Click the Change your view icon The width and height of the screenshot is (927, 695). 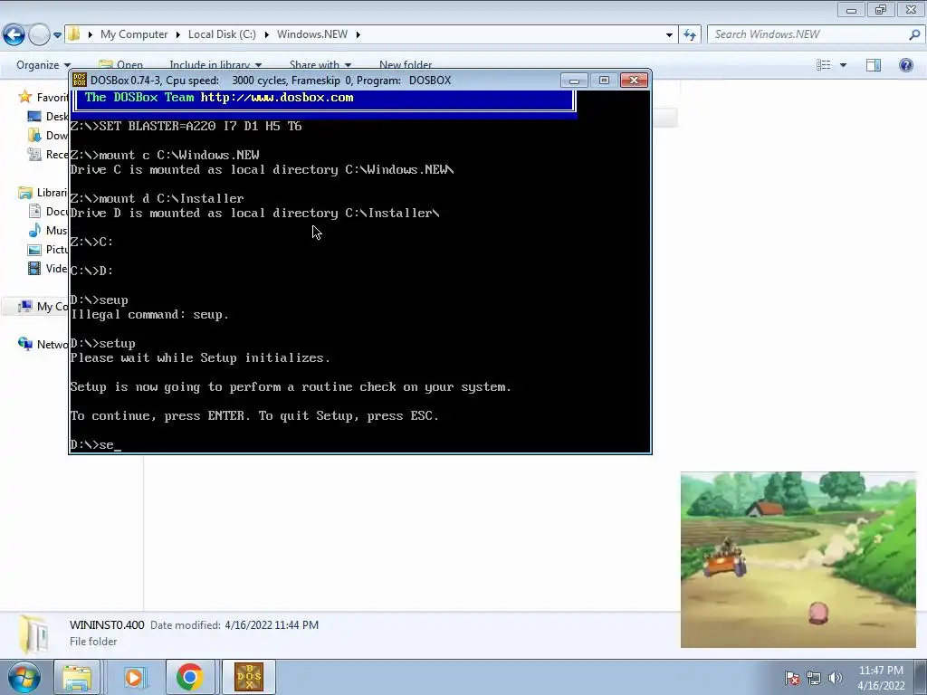pyautogui.click(x=824, y=65)
